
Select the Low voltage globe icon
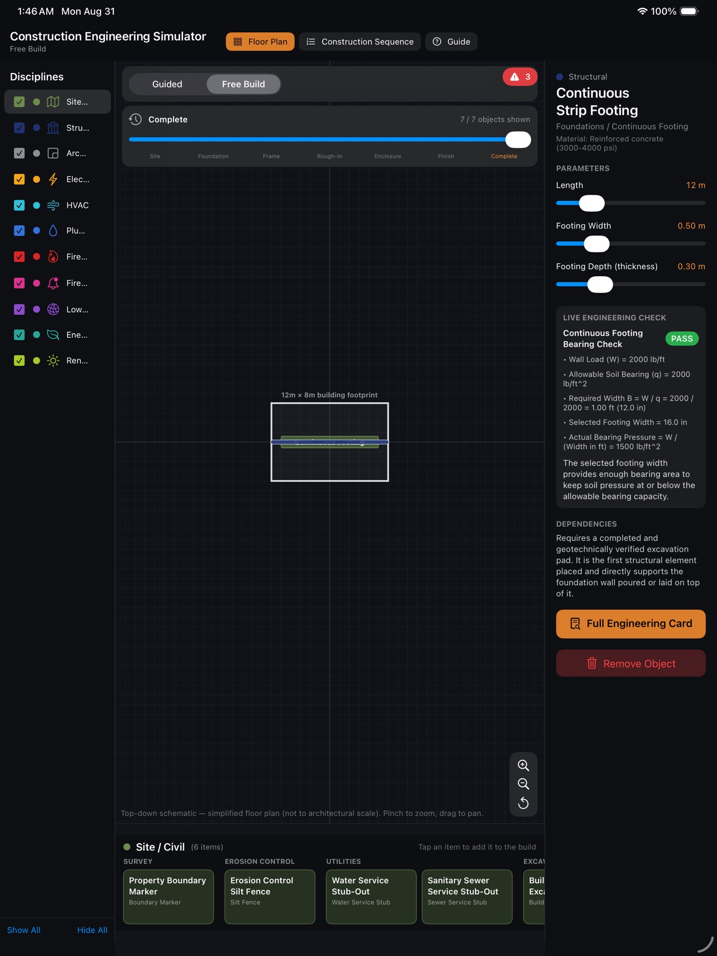(53, 309)
